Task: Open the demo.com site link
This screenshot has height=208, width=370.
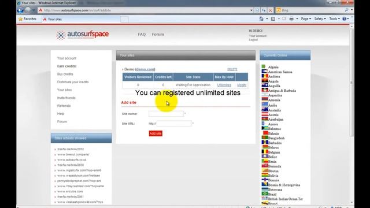Action: point(145,69)
